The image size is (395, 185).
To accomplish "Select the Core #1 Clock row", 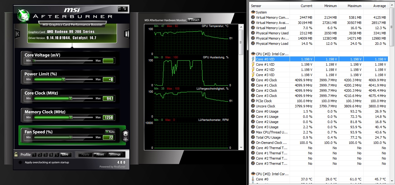I will [319, 85].
